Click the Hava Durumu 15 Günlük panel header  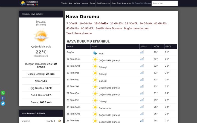click(x=41, y=113)
